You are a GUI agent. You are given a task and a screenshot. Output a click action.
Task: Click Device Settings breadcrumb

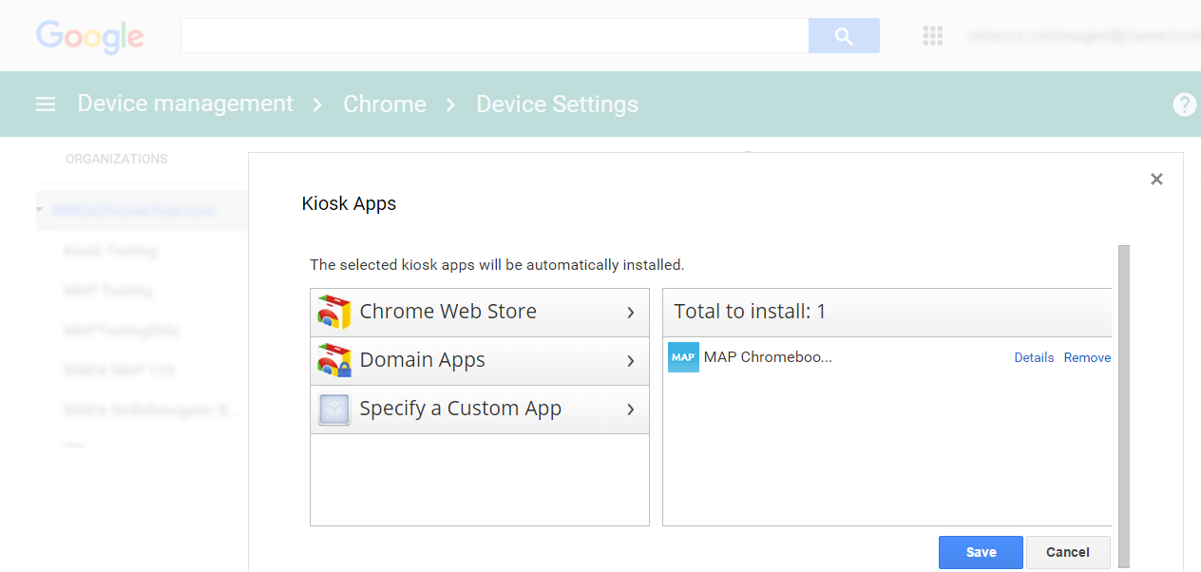[557, 104]
